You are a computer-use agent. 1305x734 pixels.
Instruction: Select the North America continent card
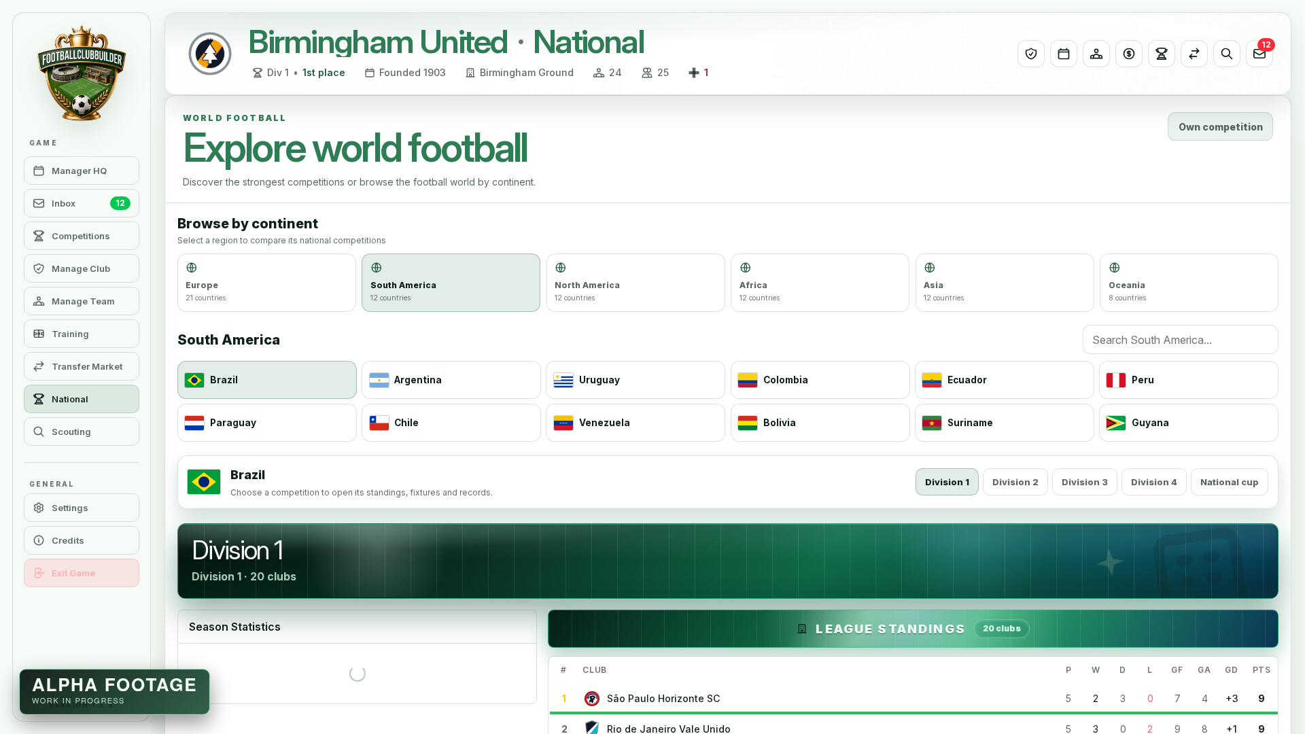(636, 283)
